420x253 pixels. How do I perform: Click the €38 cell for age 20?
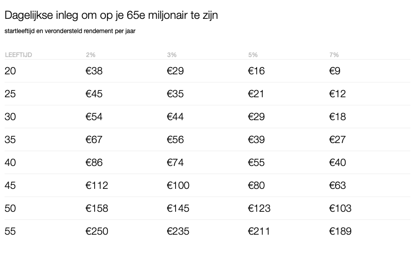(94, 71)
